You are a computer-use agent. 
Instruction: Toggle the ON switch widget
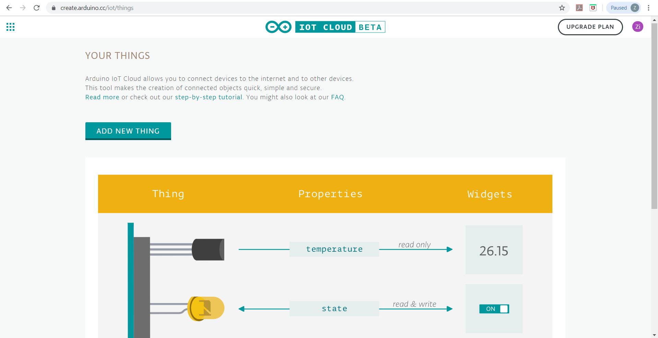(x=494, y=309)
